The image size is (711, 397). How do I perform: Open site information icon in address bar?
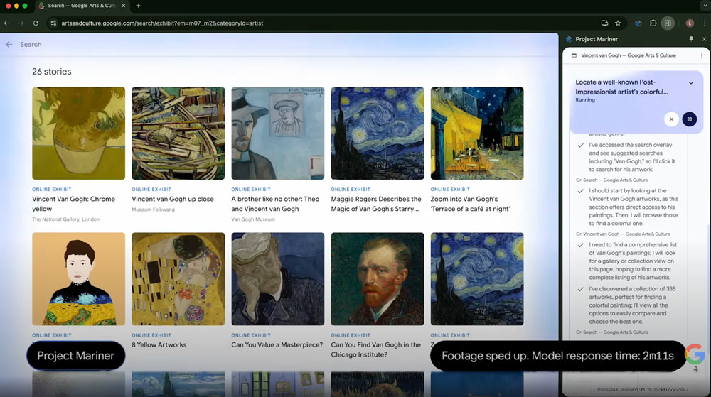tap(53, 23)
